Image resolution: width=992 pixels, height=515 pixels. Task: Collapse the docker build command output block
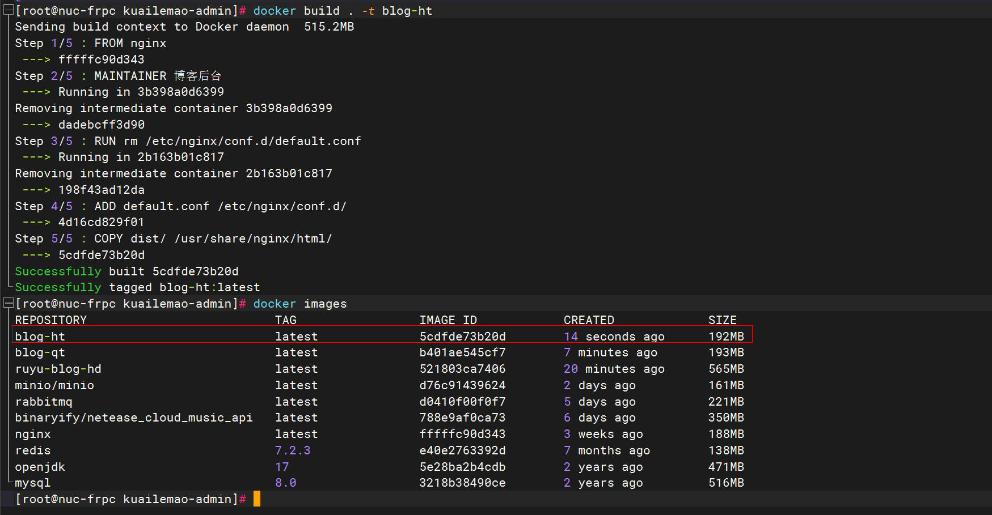pyautogui.click(x=8, y=11)
